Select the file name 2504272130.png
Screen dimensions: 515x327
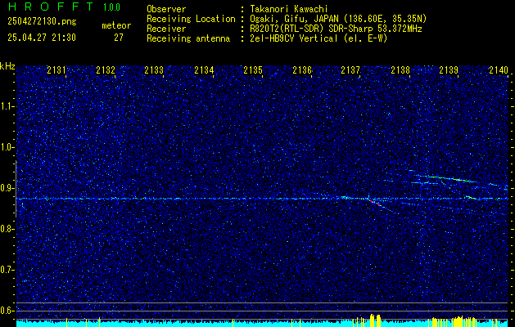click(x=42, y=21)
